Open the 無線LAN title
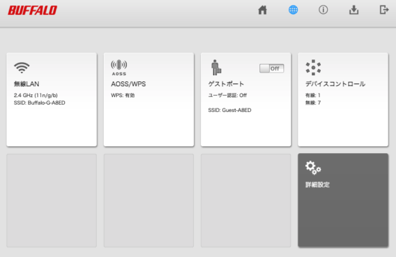This screenshot has height=257, width=396. coord(27,84)
